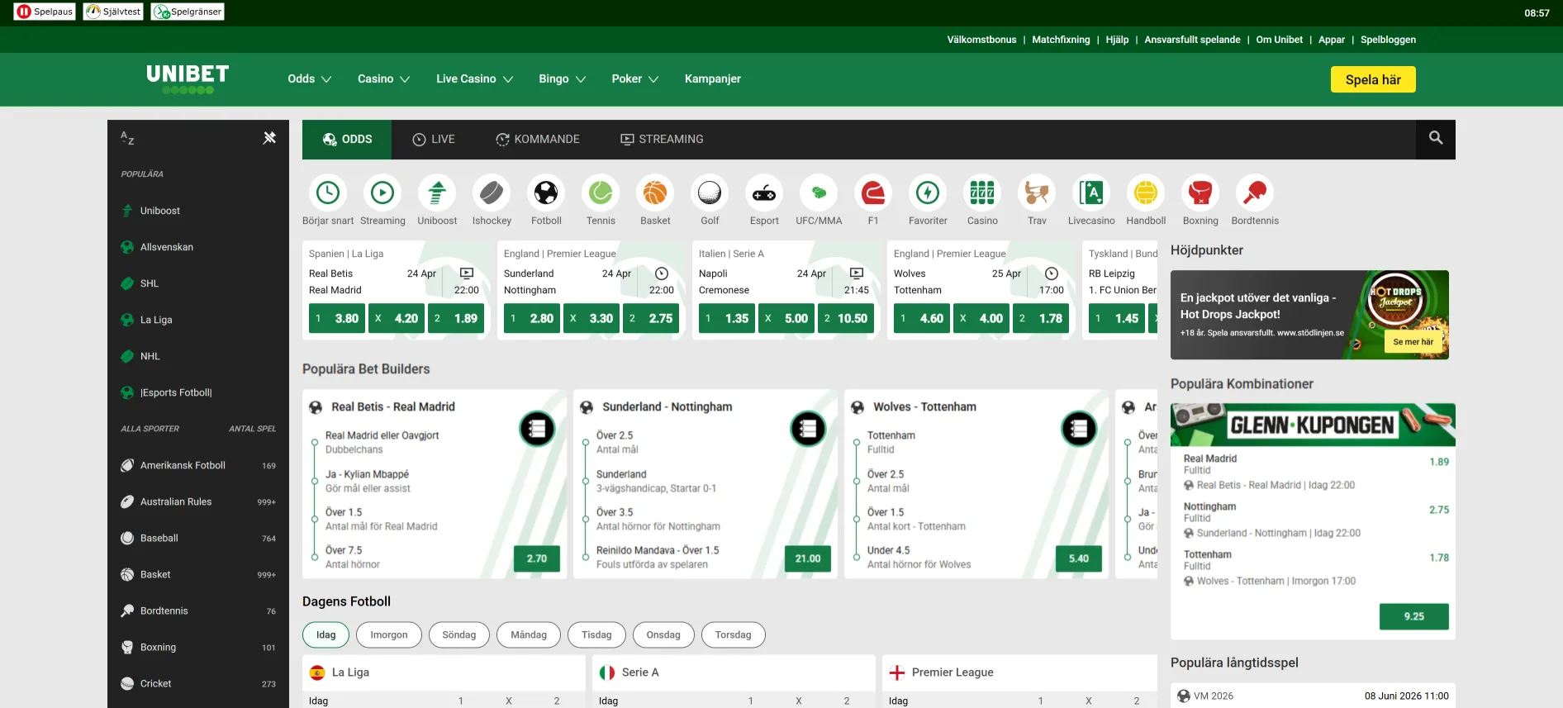Pick Real Betis win odds 3.80
The image size is (1563, 708).
pyautogui.click(x=337, y=318)
